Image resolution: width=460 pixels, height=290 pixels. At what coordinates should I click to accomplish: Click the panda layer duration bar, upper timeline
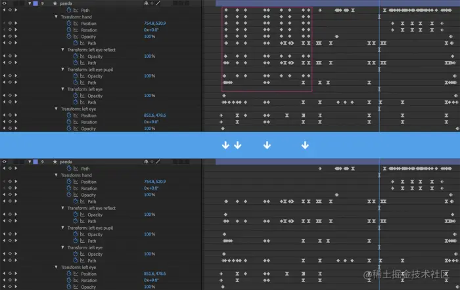[x=338, y=3]
